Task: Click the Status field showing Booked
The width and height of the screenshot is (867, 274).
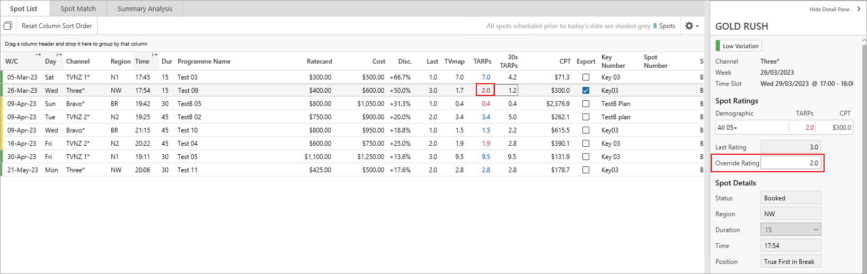Action: (x=791, y=198)
